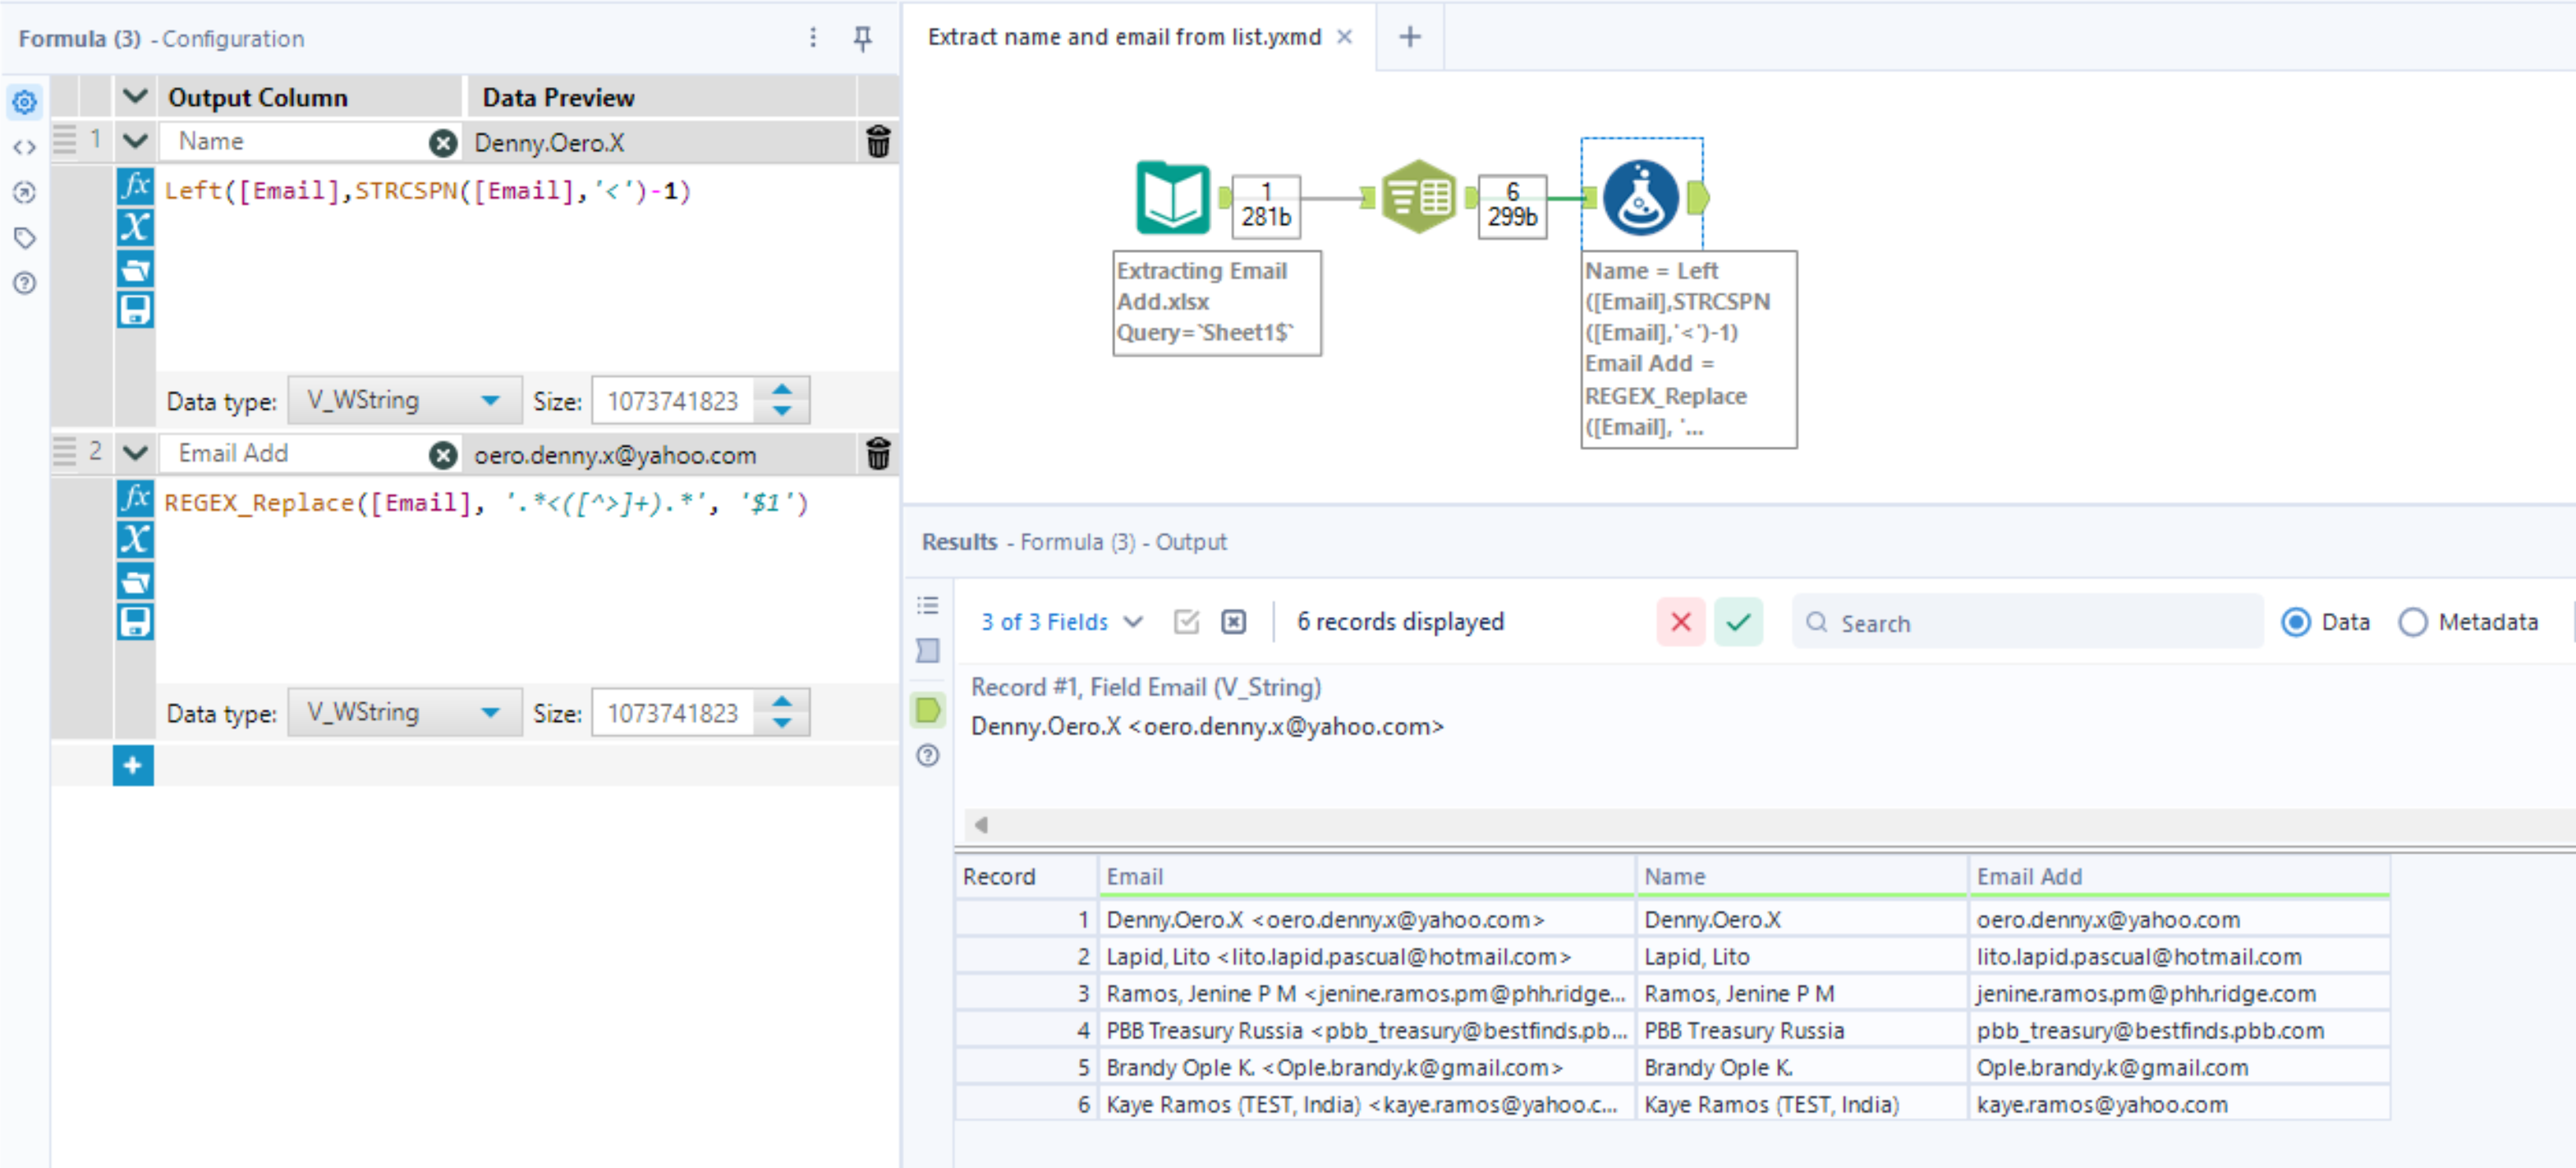Select the Data radio button in Results
Screen dimensions: 2576x1168
click(x=2296, y=622)
